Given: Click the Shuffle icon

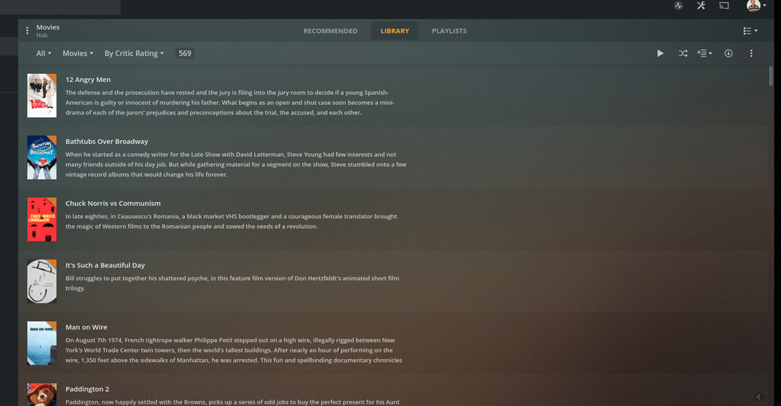Looking at the screenshot, I should (683, 53).
